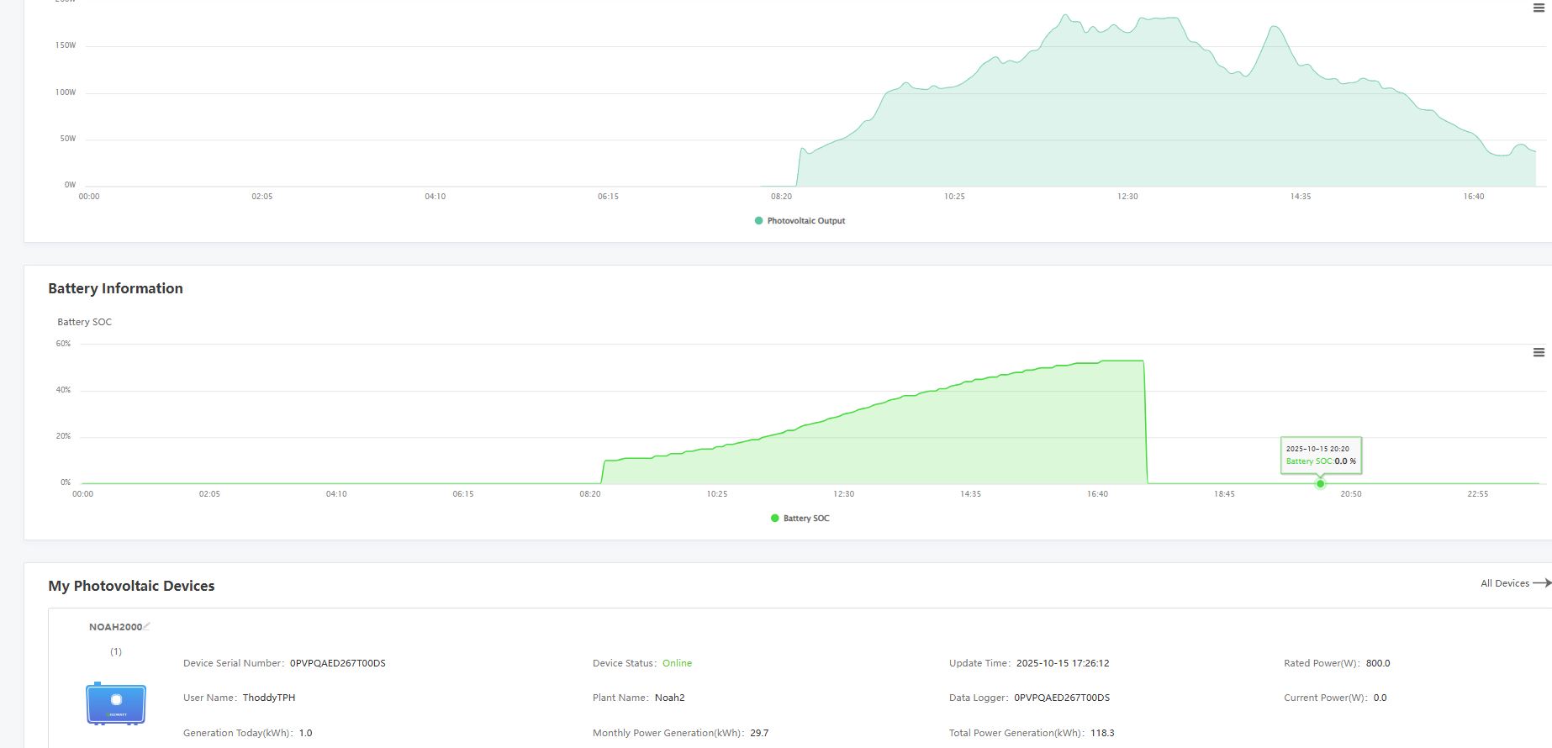Click the Battery SOC tooltip showing 0.0 %
Viewport: 1552px width, 748px height.
click(1320, 456)
